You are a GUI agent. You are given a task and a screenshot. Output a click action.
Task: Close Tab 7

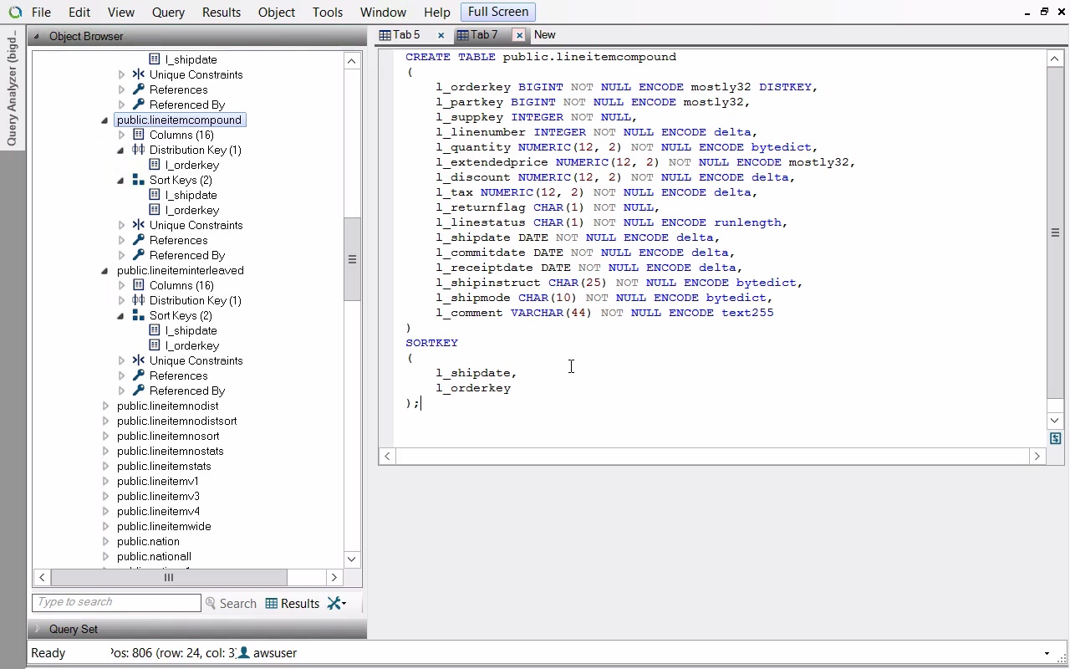pos(519,35)
